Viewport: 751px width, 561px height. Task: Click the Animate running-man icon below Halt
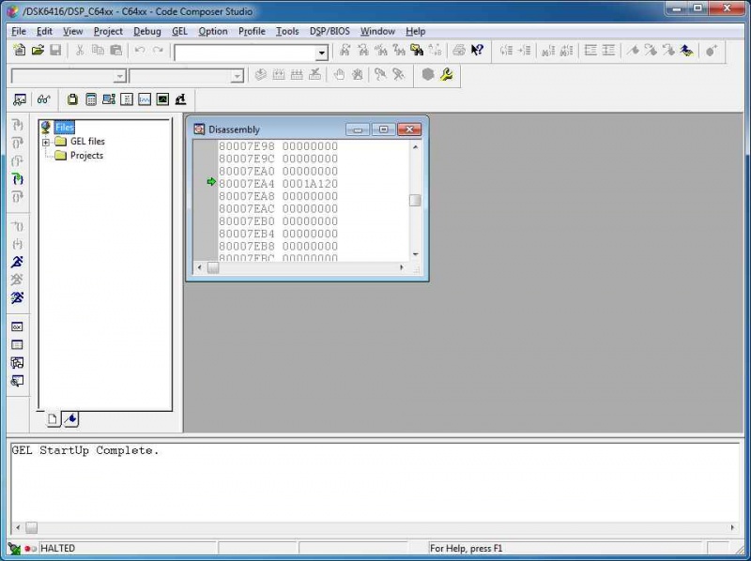(17, 297)
